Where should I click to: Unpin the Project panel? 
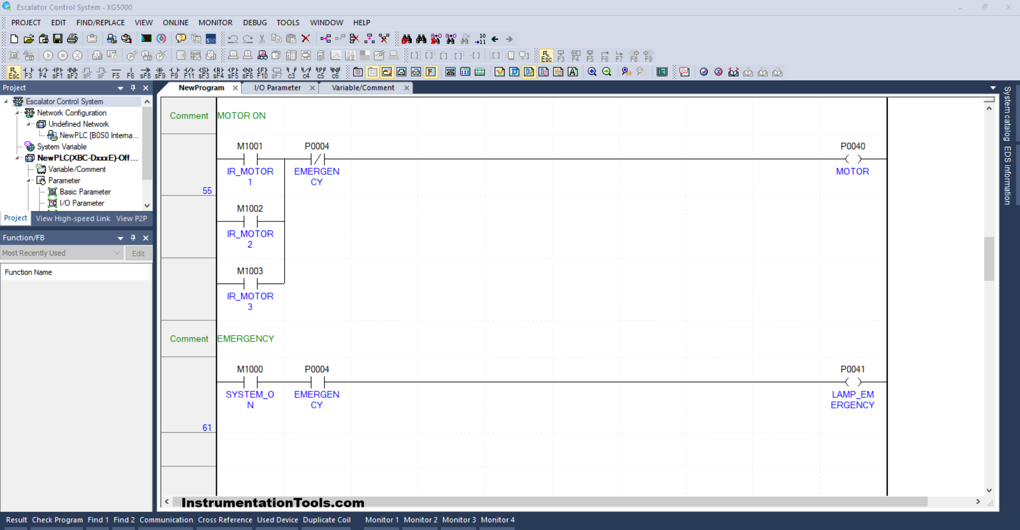(133, 88)
